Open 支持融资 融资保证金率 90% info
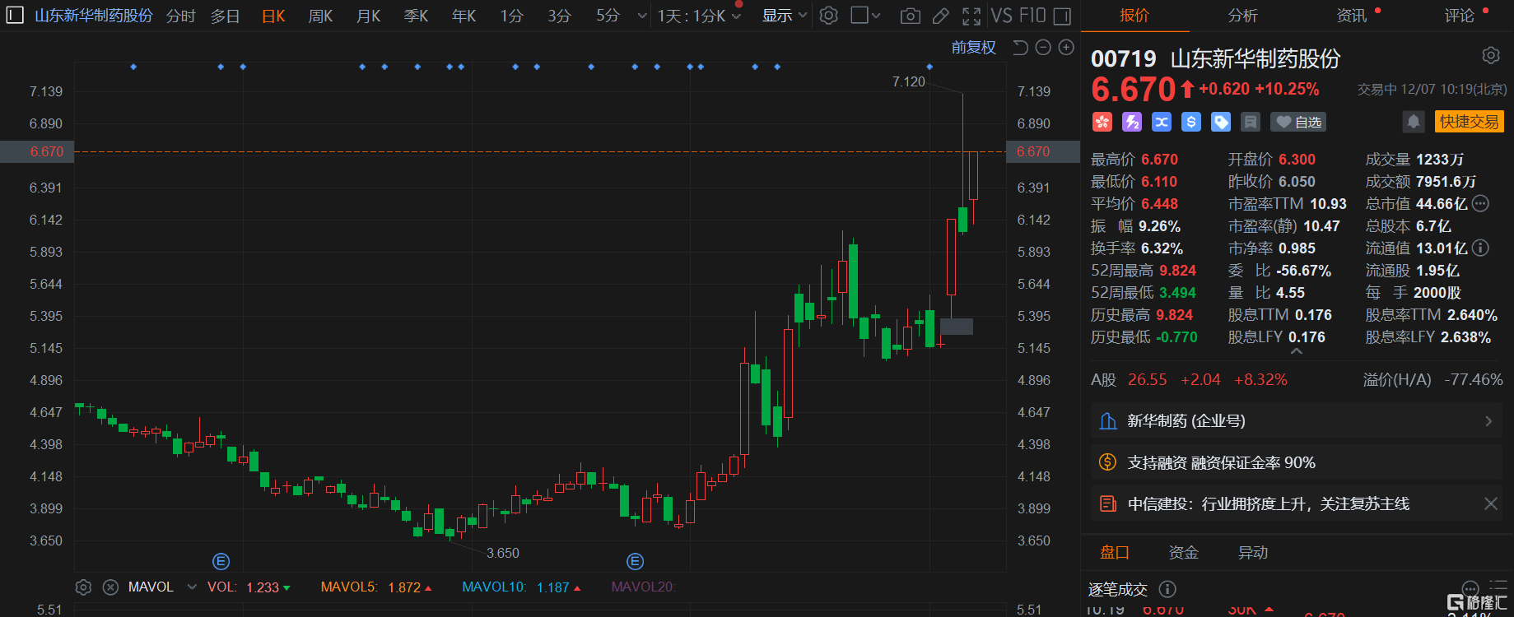 tap(1297, 462)
